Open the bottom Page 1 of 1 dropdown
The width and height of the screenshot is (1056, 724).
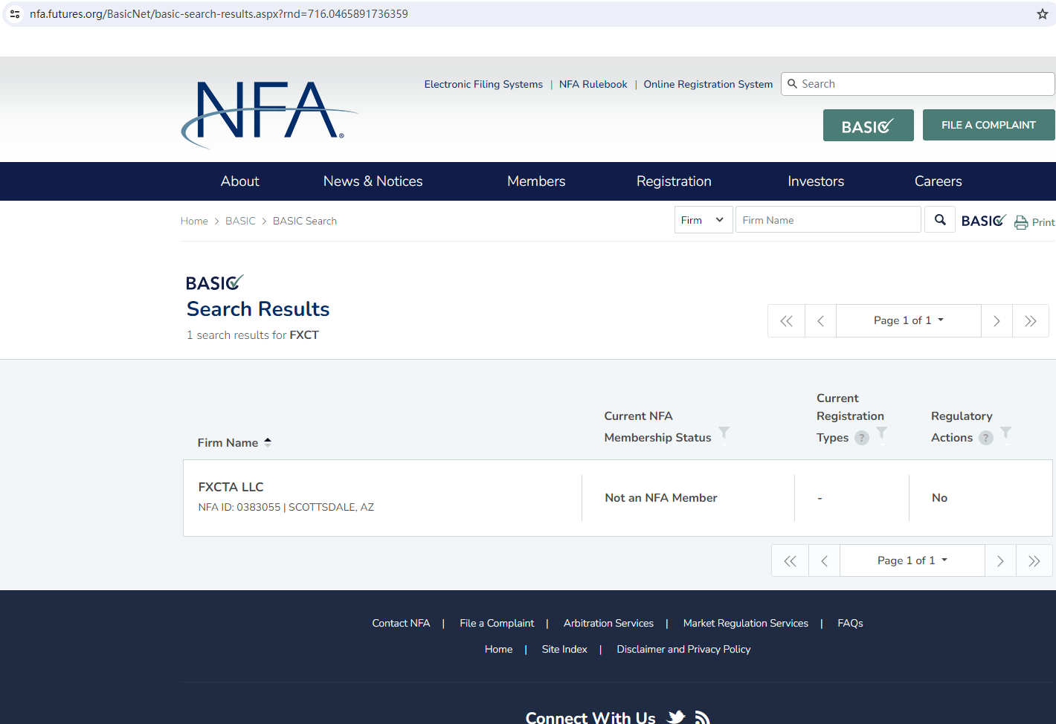pyautogui.click(x=912, y=560)
